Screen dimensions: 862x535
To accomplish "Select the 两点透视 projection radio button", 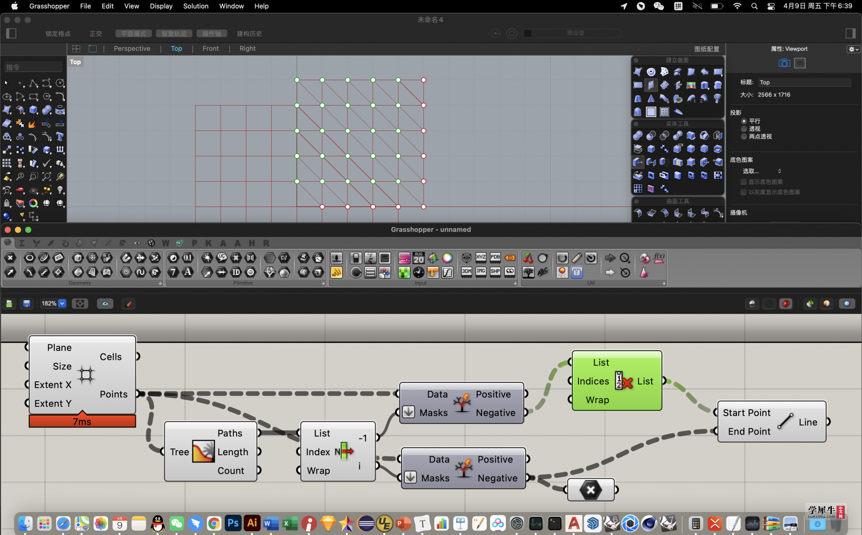I will pyautogui.click(x=743, y=136).
